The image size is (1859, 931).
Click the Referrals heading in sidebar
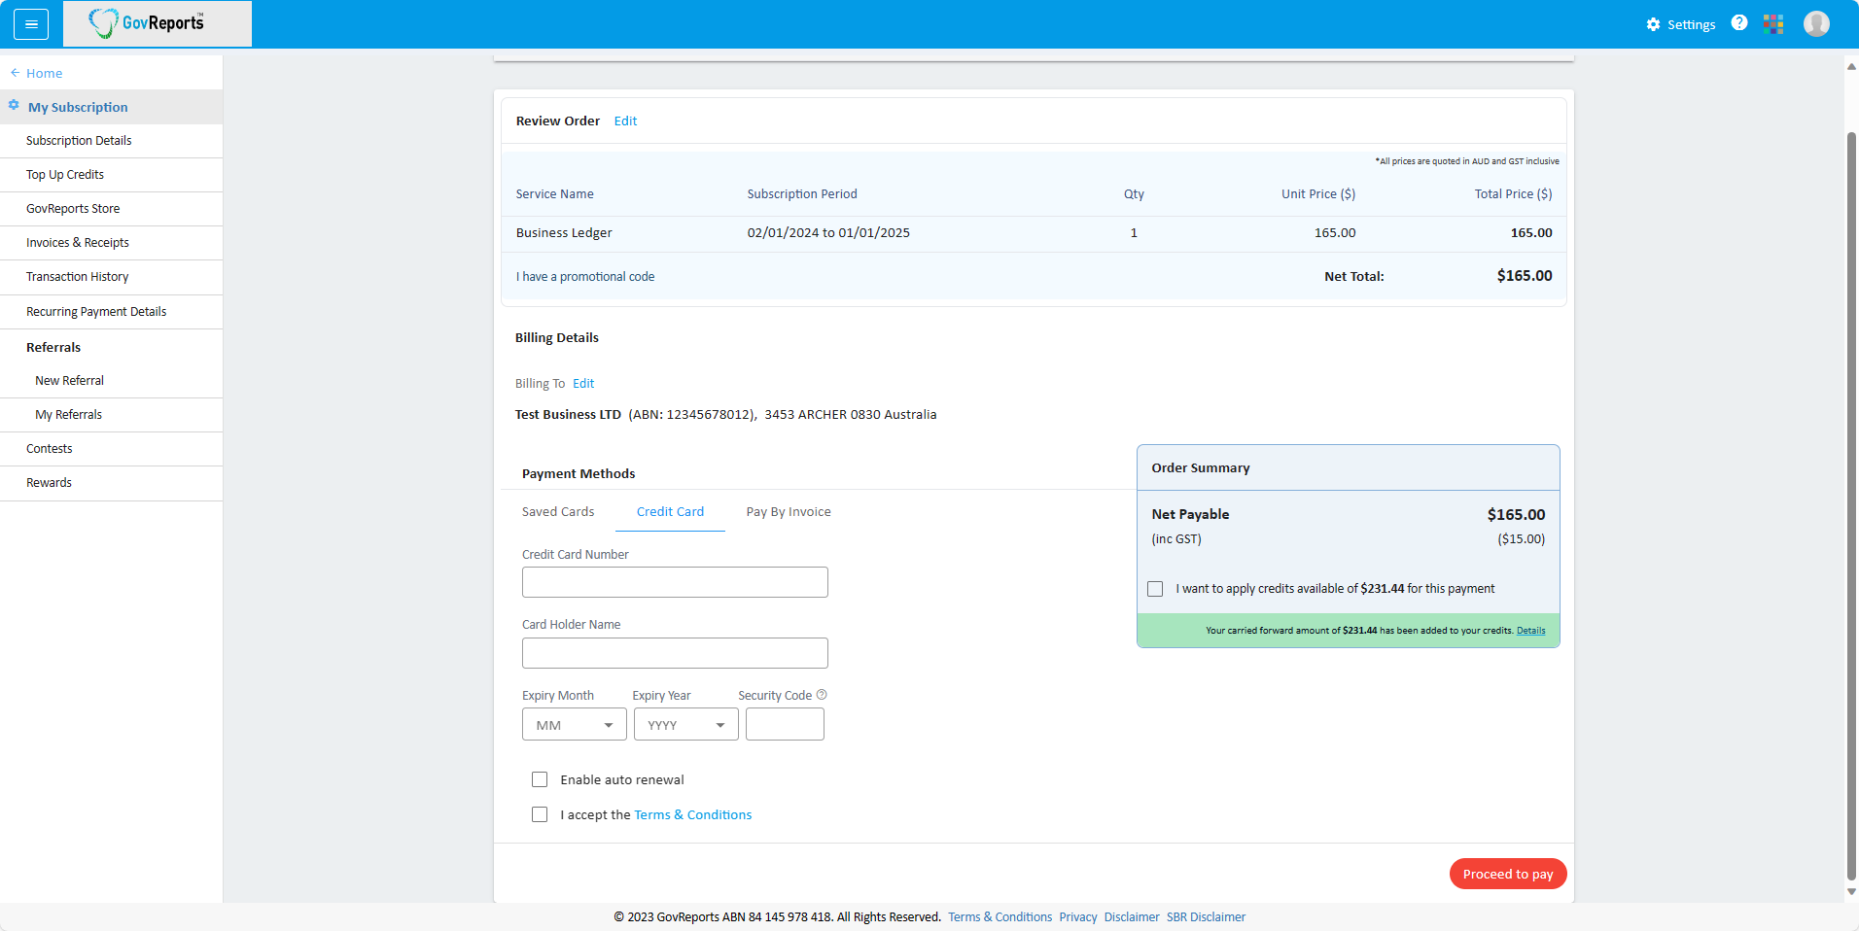point(53,348)
